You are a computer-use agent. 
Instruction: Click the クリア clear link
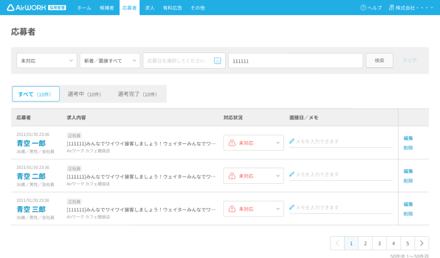point(410,60)
